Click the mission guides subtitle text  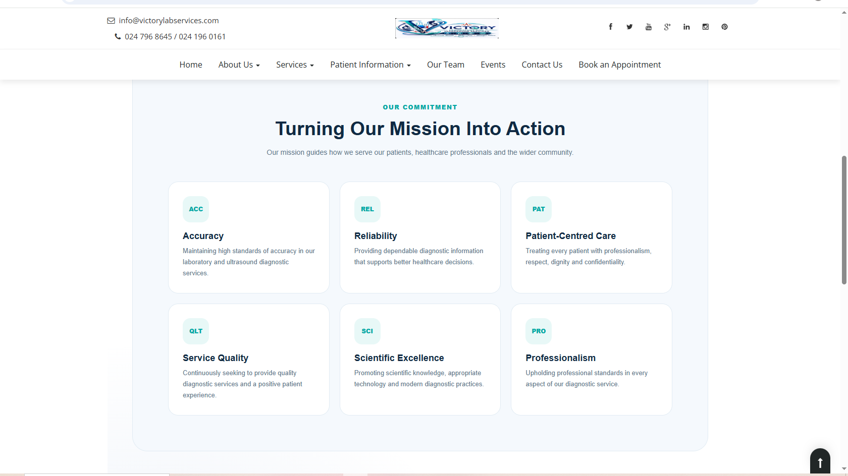click(x=420, y=152)
